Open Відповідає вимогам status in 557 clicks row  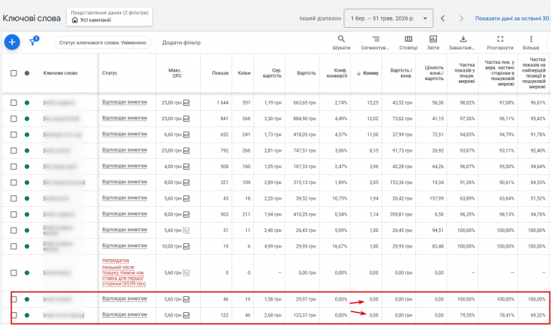pos(124,102)
